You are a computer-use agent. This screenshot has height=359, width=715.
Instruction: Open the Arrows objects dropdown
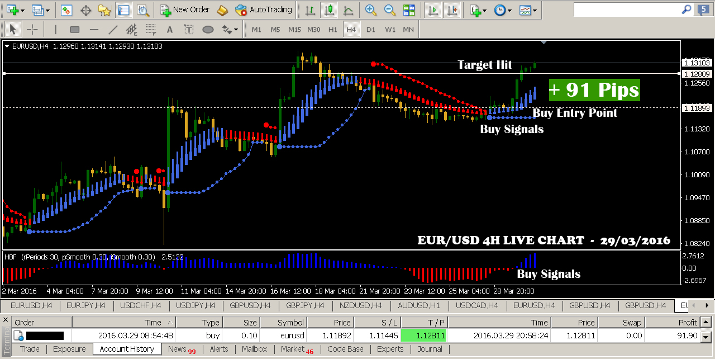(x=230, y=29)
